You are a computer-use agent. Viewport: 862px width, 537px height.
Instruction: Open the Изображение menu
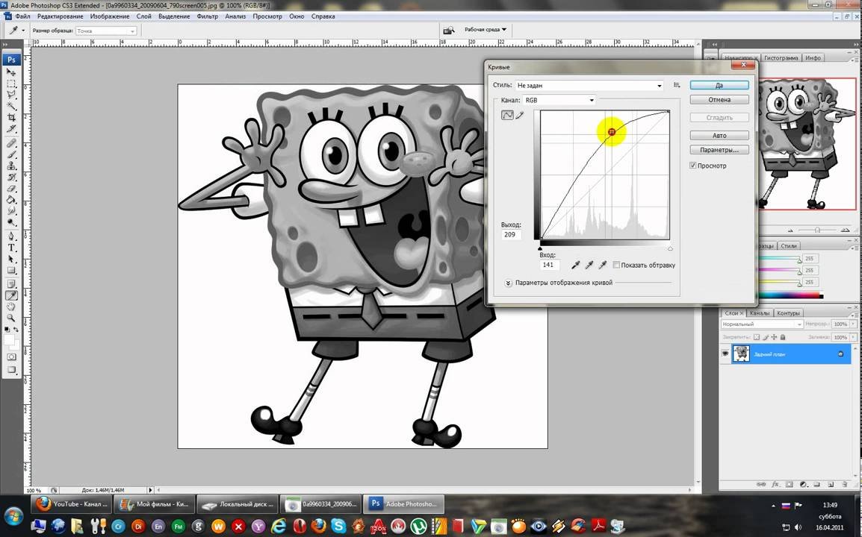coord(110,16)
